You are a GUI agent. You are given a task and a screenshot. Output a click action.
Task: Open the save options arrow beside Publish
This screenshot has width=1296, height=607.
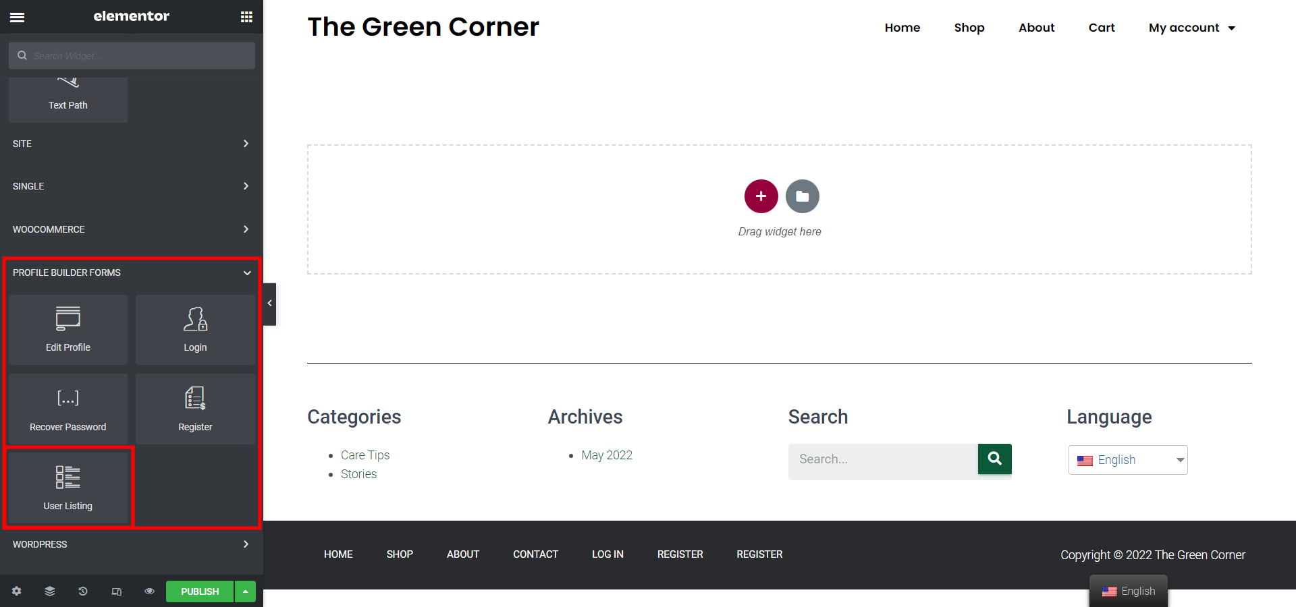coord(246,591)
